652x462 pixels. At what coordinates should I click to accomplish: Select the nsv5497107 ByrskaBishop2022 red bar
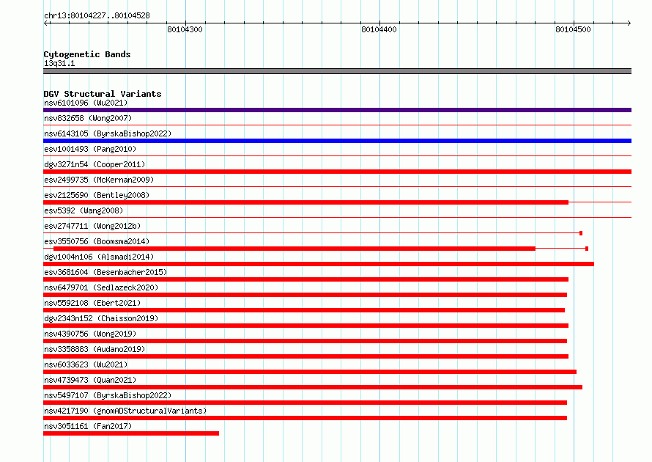305,403
